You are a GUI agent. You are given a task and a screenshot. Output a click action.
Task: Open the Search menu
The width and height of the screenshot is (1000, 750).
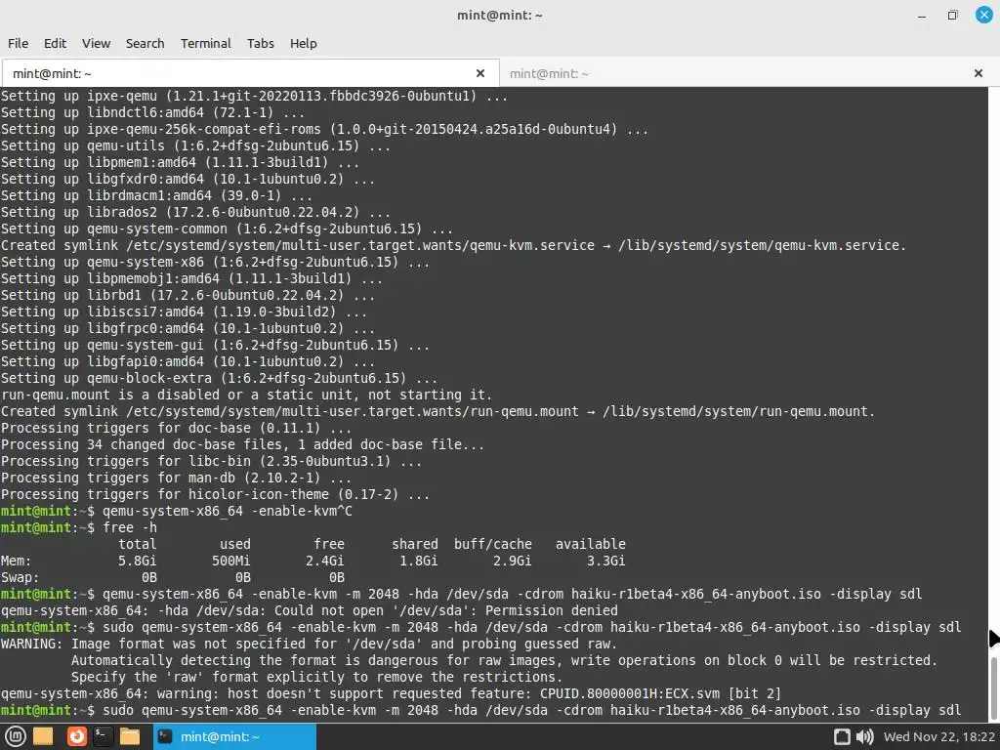click(145, 43)
